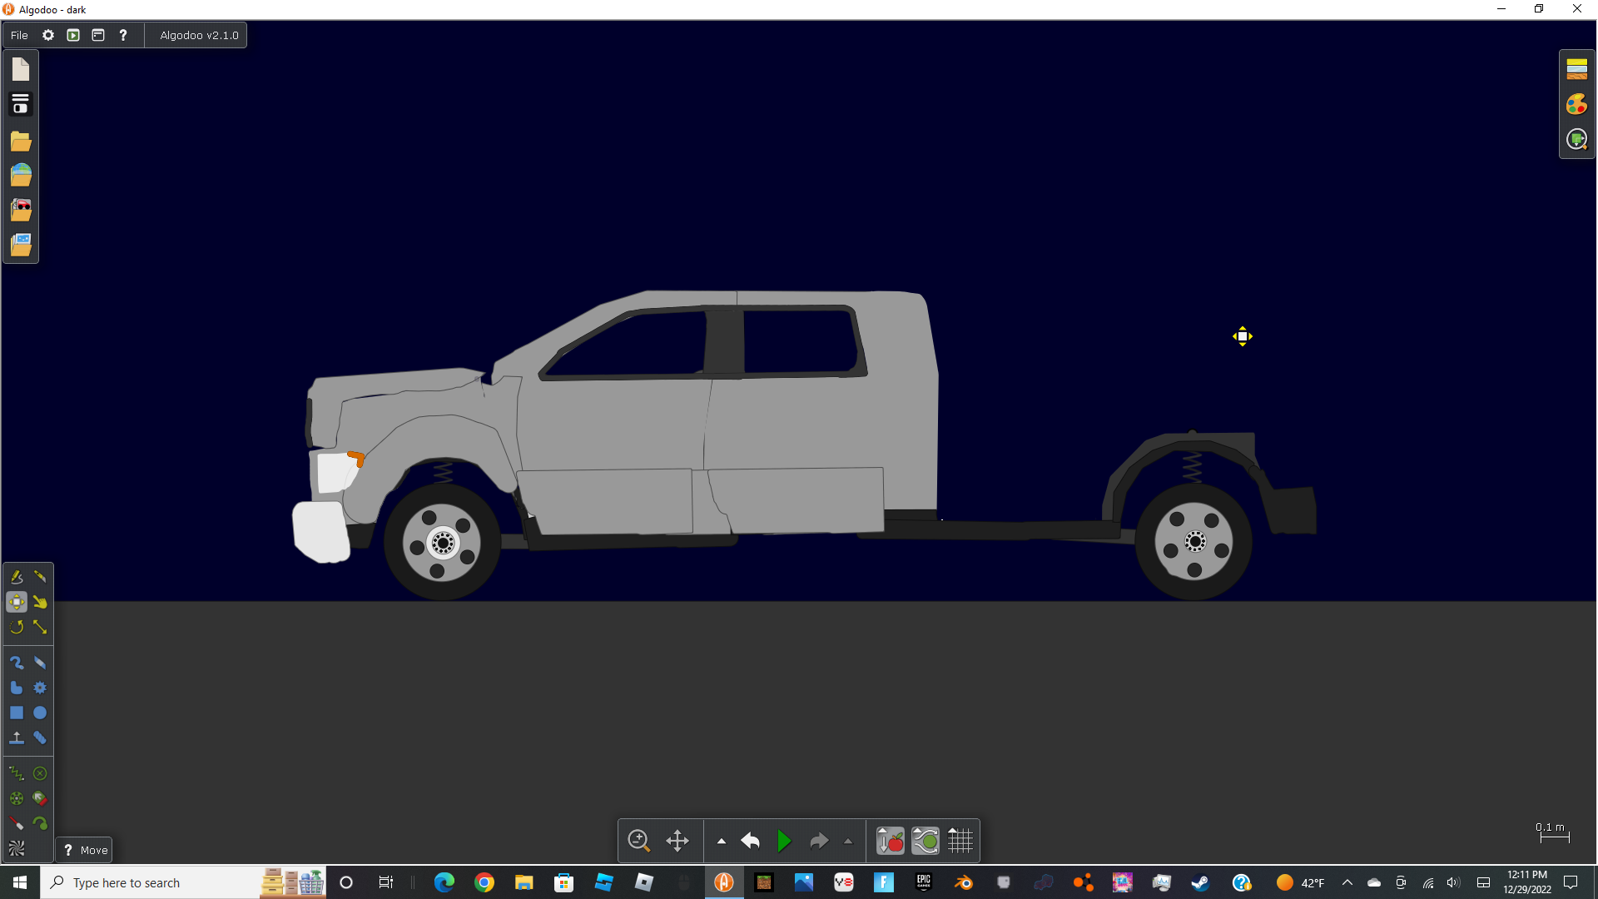Select the Circle tool
Viewport: 1598px width, 899px height.
point(40,713)
